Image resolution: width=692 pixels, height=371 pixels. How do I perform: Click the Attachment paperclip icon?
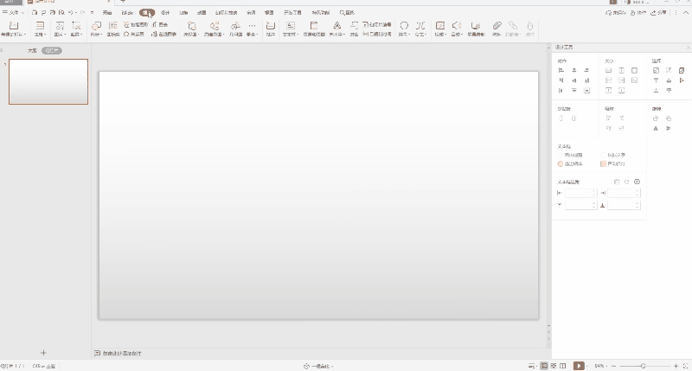[497, 26]
